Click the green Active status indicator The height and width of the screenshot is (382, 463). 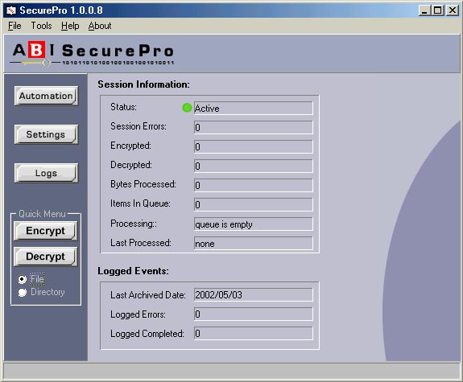(x=187, y=108)
